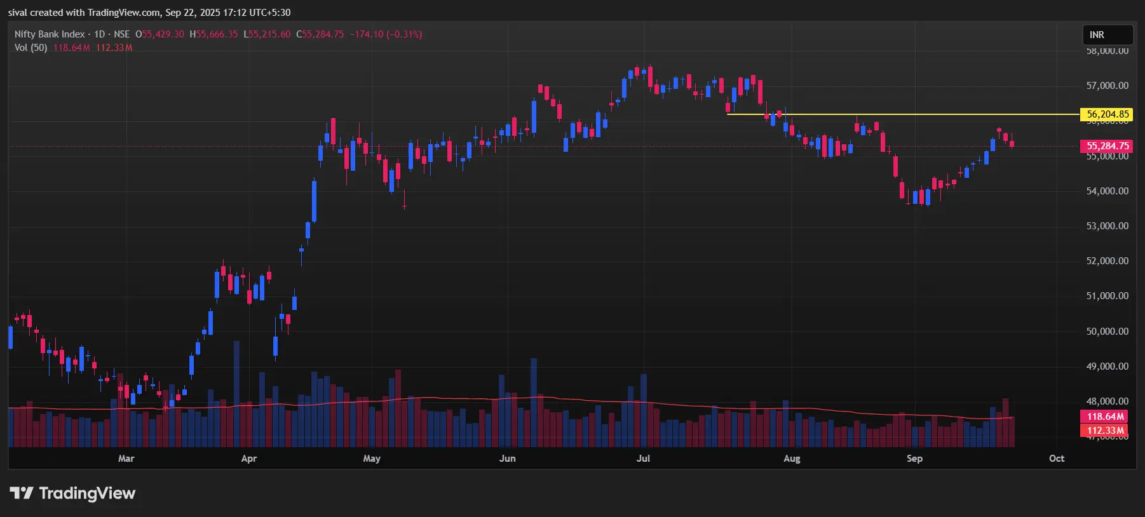Click the 50,000.00 price axis label
Viewport: 1145px width, 517px height.
(1108, 332)
